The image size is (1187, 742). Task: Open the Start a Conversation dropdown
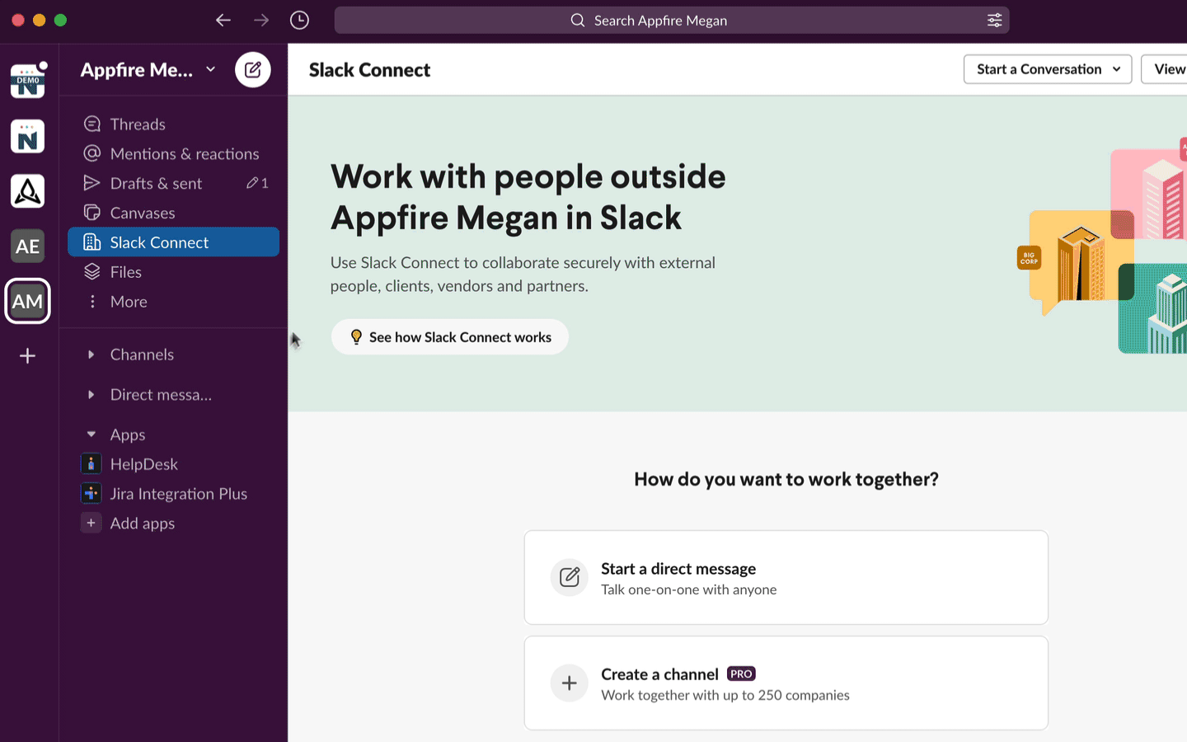click(1048, 69)
